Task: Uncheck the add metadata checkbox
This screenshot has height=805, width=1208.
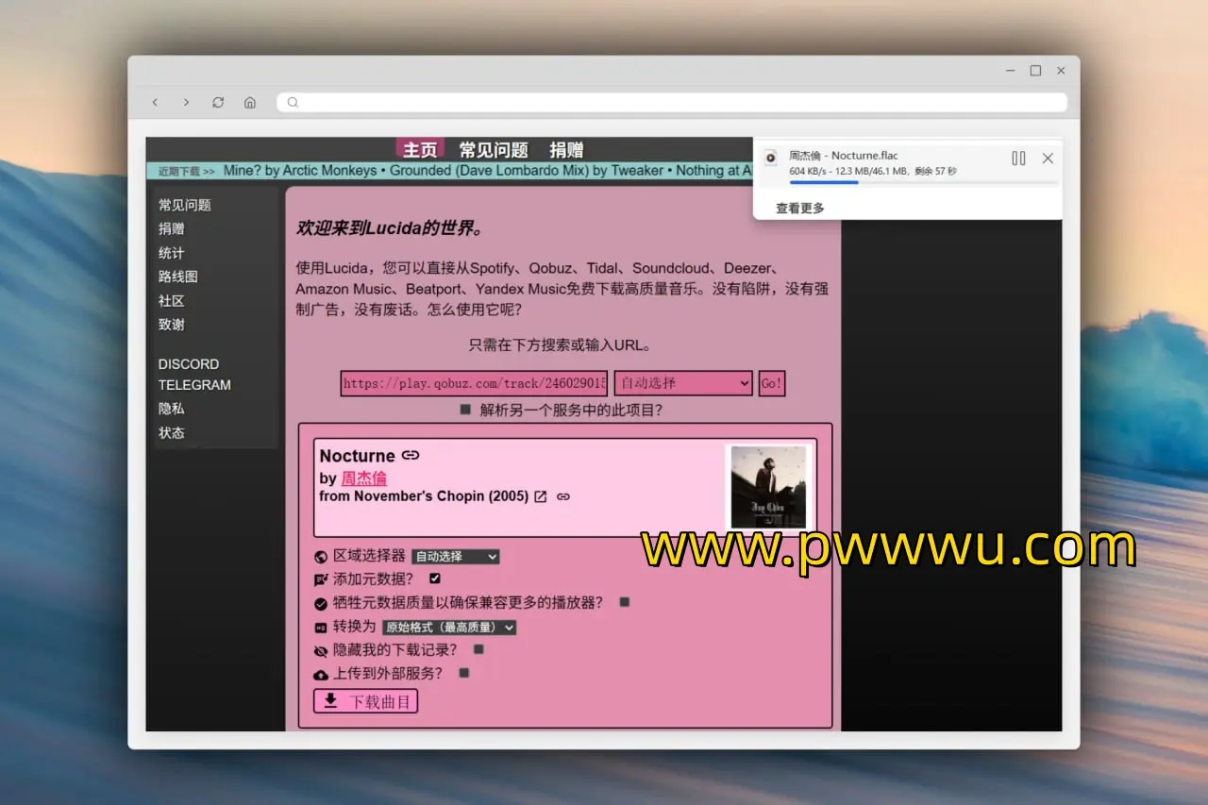Action: click(x=435, y=579)
